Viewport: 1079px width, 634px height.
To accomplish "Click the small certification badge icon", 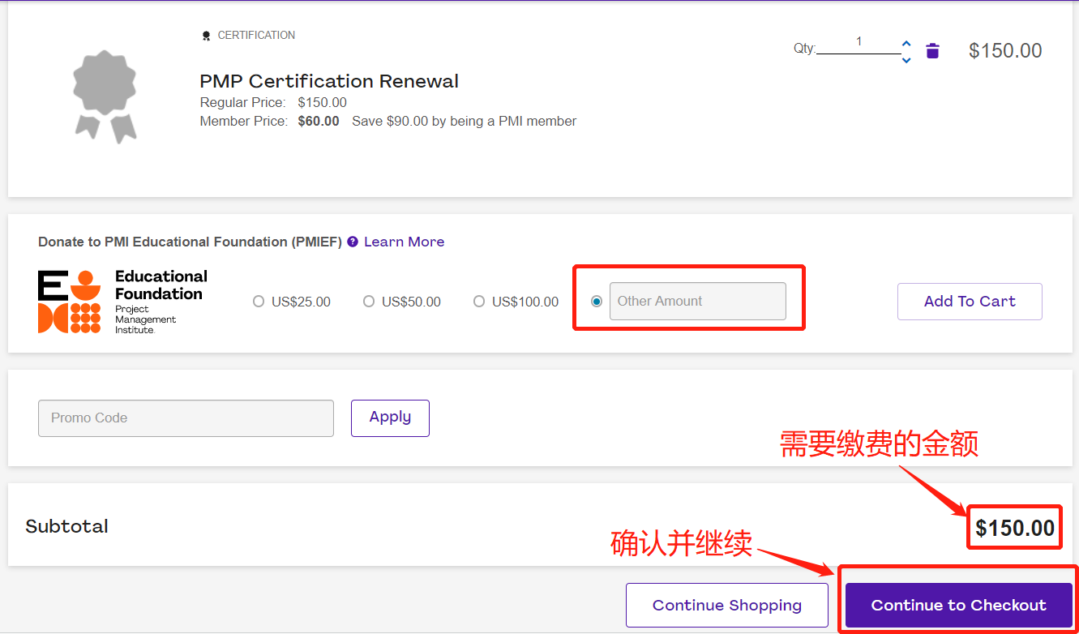I will [206, 36].
